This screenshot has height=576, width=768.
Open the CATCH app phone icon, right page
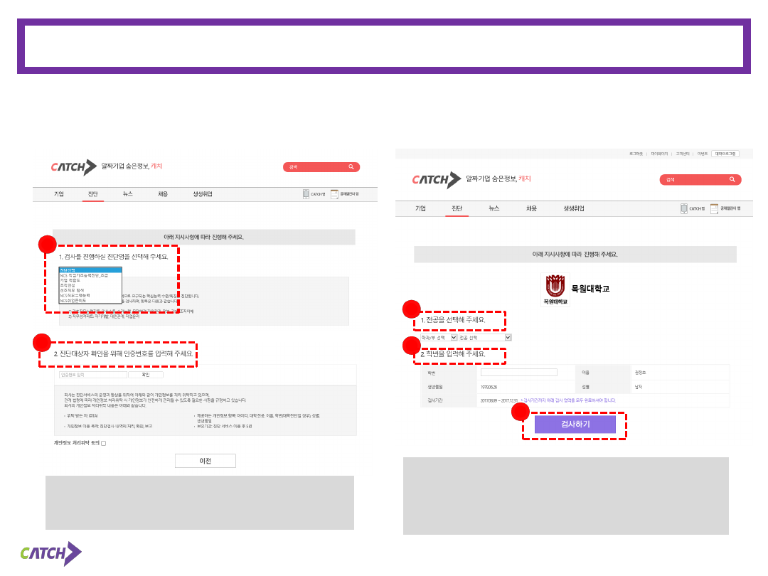684,208
